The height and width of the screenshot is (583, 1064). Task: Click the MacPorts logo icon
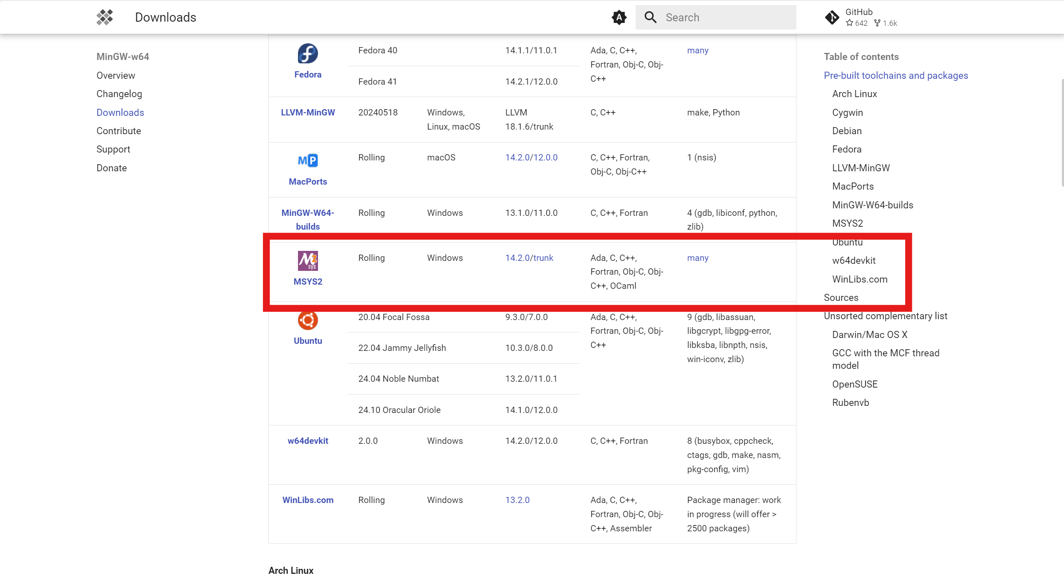(x=308, y=160)
